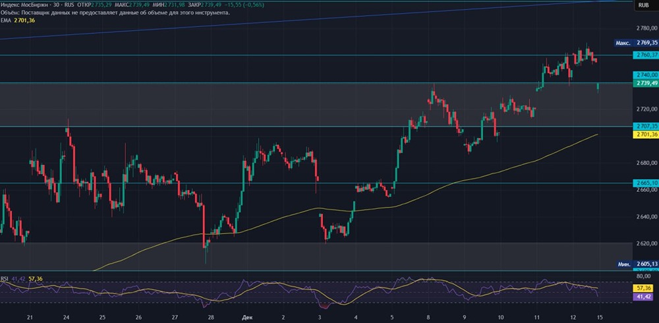This screenshot has height=323, width=659.
Task: Click the Дек month label on time axis
Action: [246, 316]
